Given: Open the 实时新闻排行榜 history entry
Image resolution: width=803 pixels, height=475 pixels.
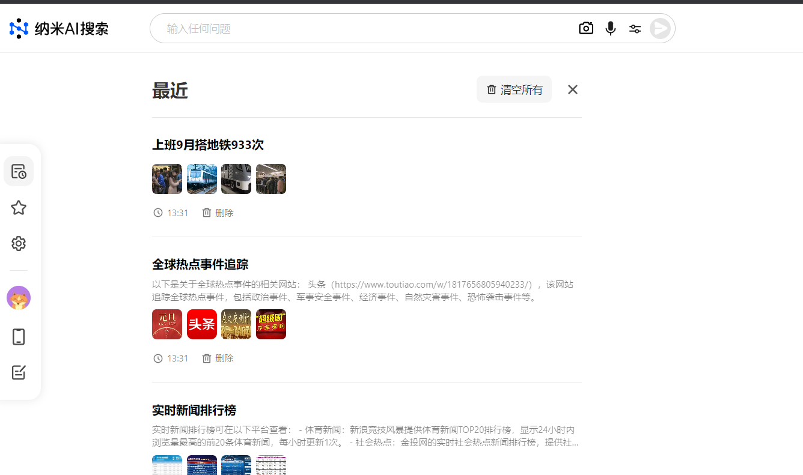Looking at the screenshot, I should (x=194, y=410).
